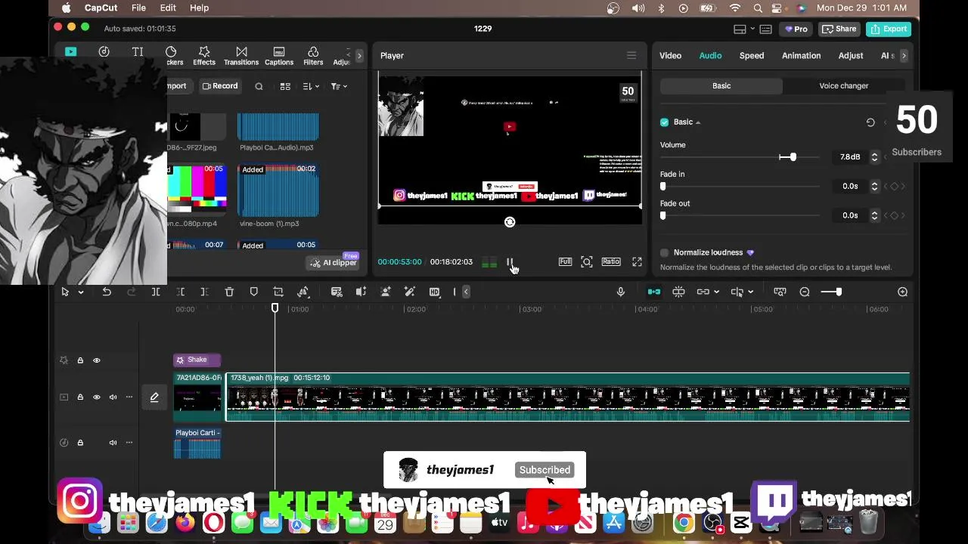Click the Share button
Viewport: 968px width, 544px height.
click(839, 29)
